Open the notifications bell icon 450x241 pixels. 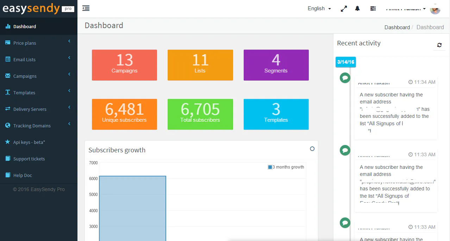[x=357, y=8]
